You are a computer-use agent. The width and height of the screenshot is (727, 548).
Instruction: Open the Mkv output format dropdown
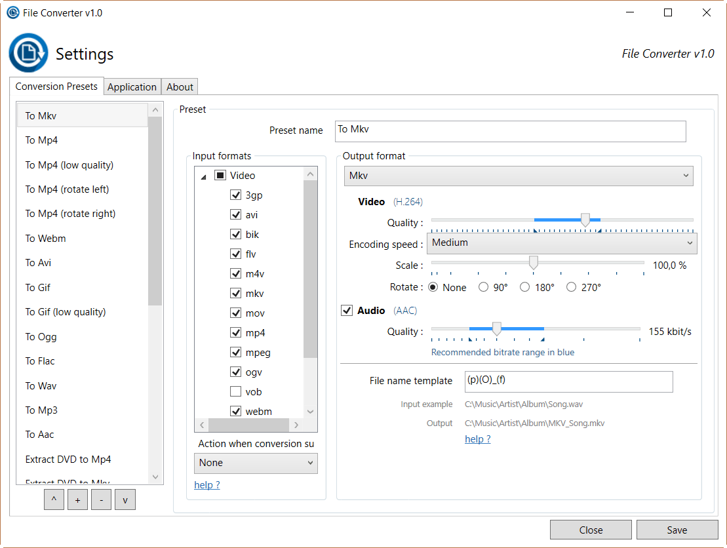click(x=519, y=176)
